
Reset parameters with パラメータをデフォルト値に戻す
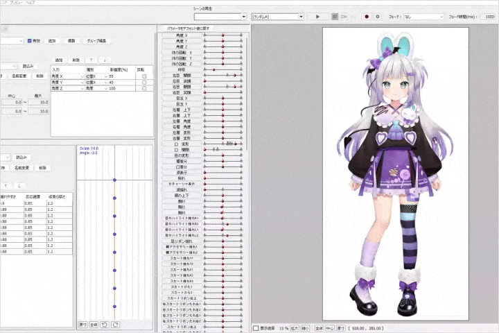pyautogui.click(x=188, y=28)
